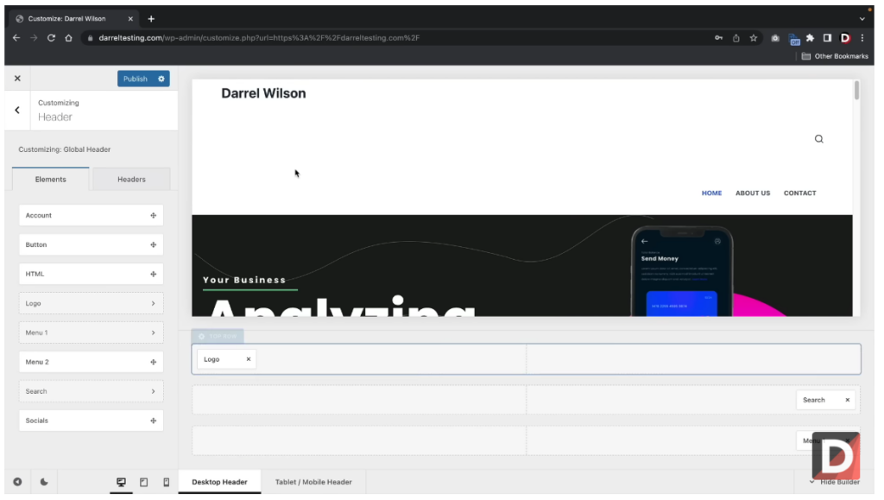Open publish settings gear icon
Image resolution: width=884 pixels, height=500 pixels.
click(x=162, y=79)
